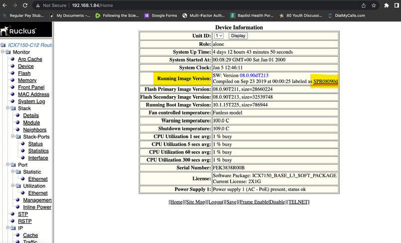Click the address bar URL field
This screenshot has height=243, width=401.
(x=199, y=5)
